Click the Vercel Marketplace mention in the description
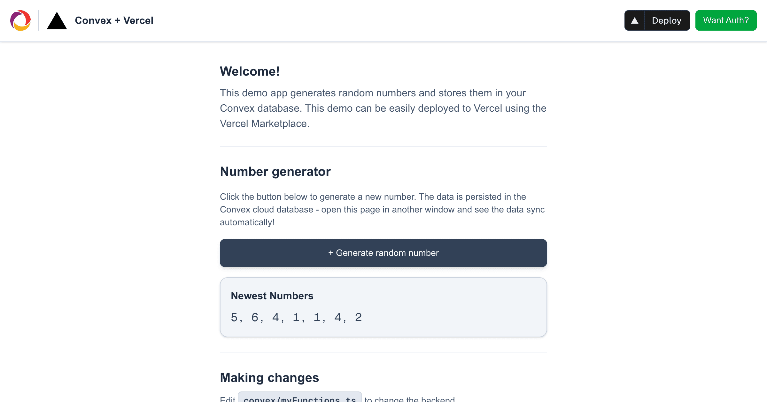This screenshot has height=402, width=767. click(264, 123)
